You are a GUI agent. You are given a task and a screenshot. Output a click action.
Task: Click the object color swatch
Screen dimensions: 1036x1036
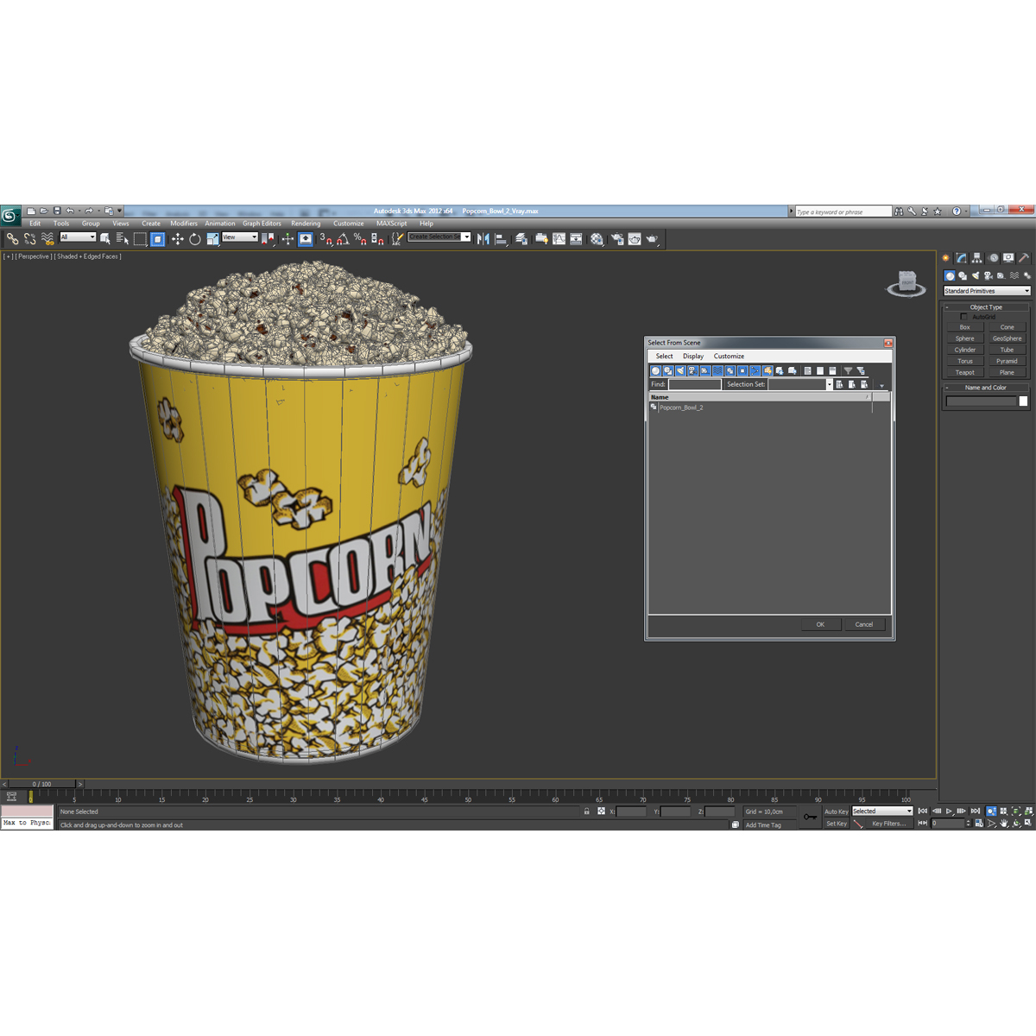click(x=1023, y=401)
